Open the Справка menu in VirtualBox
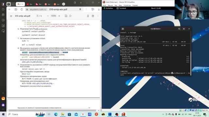Viewport: 209px width, 117px height. 135,6
